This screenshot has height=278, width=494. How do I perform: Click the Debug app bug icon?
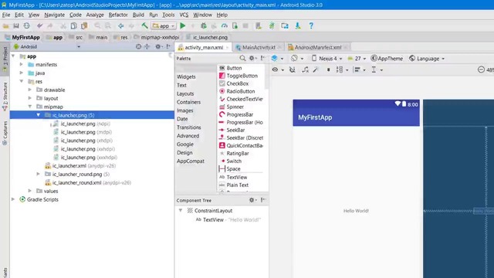[x=204, y=25]
